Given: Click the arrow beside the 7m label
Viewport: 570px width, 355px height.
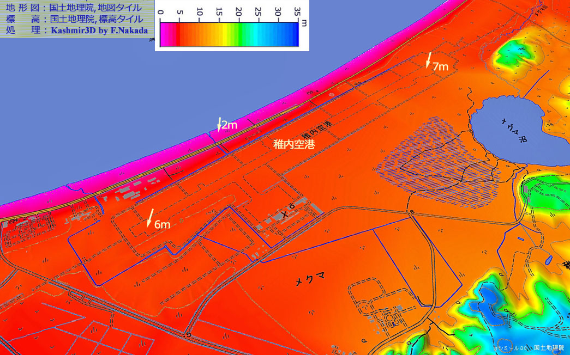Looking at the screenshot, I should 429,60.
